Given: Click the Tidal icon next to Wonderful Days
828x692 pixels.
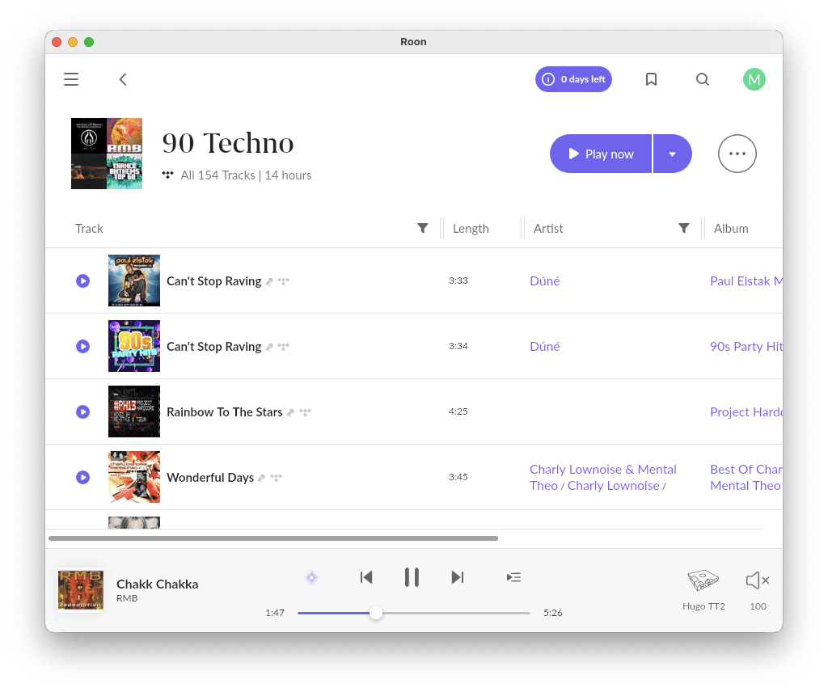Looking at the screenshot, I should [x=277, y=478].
